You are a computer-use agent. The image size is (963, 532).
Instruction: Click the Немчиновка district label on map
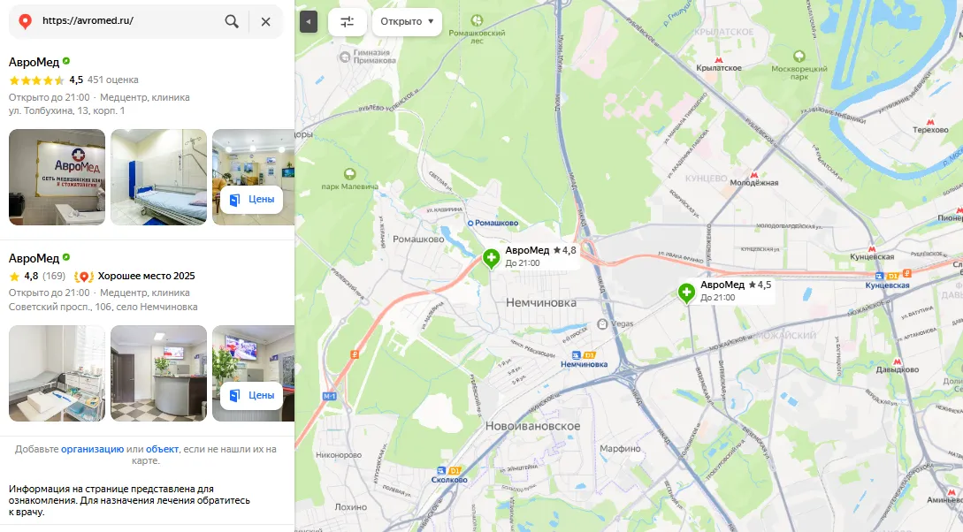coord(541,302)
